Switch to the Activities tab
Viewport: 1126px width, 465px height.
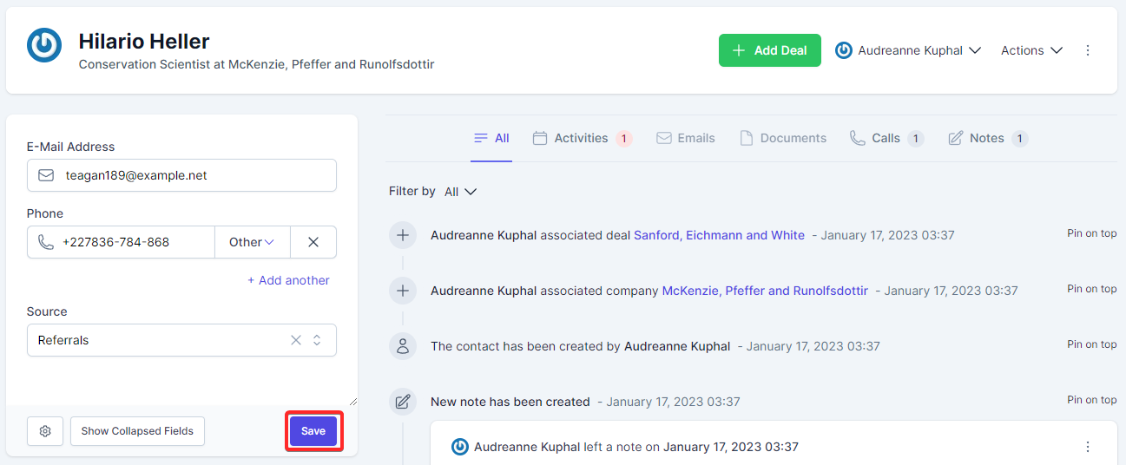581,138
